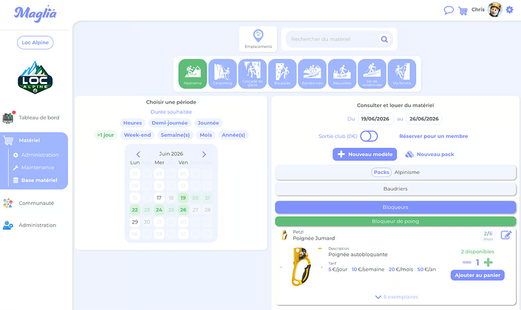The image size is (521, 310).
Task: Expand the 6 exemplaires list
Action: click(x=396, y=297)
